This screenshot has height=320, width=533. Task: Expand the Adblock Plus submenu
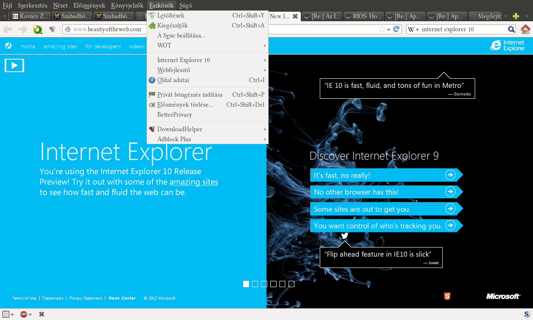click(x=207, y=139)
